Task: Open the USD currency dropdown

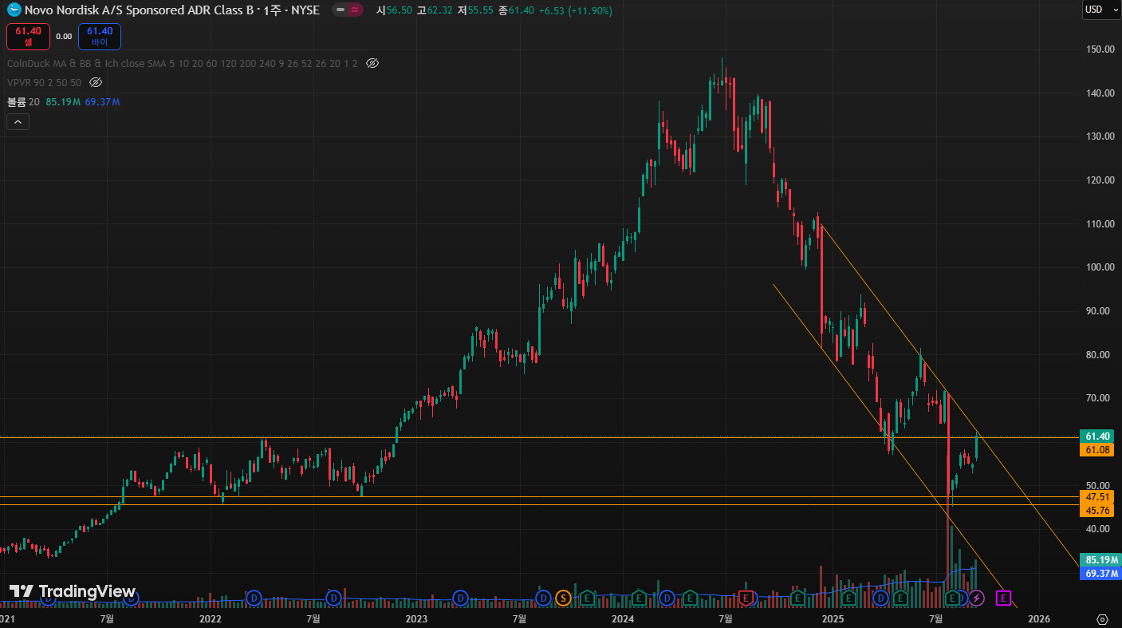Action: tap(1101, 10)
